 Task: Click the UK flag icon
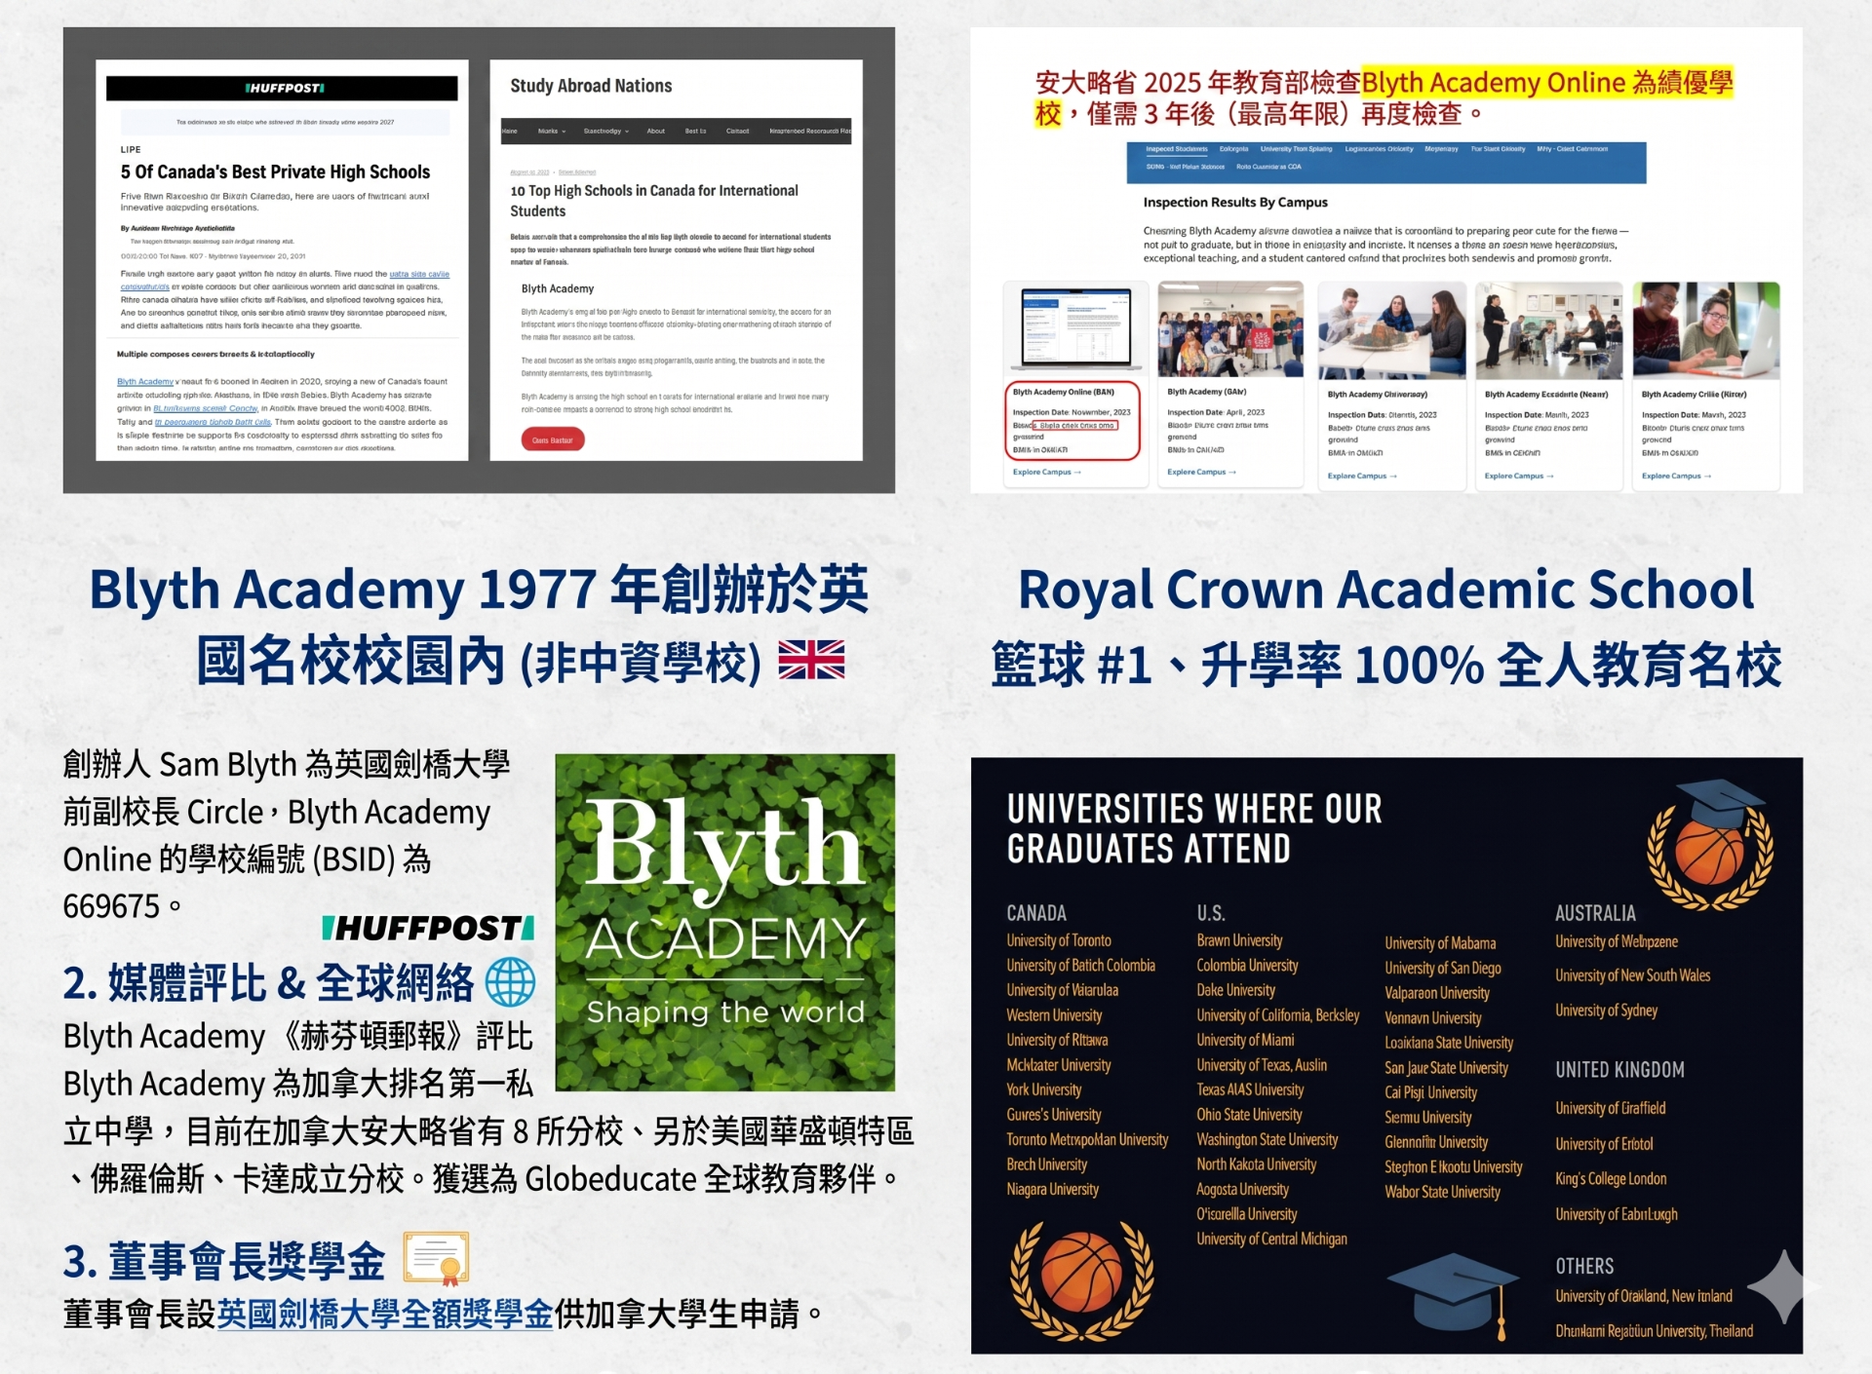pos(811,660)
